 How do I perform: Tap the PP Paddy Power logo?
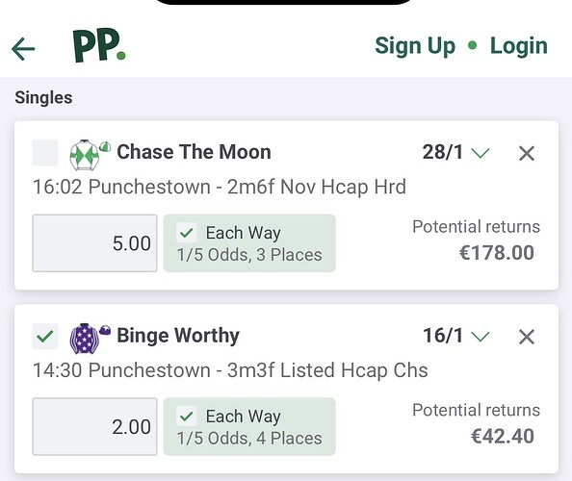(99, 45)
